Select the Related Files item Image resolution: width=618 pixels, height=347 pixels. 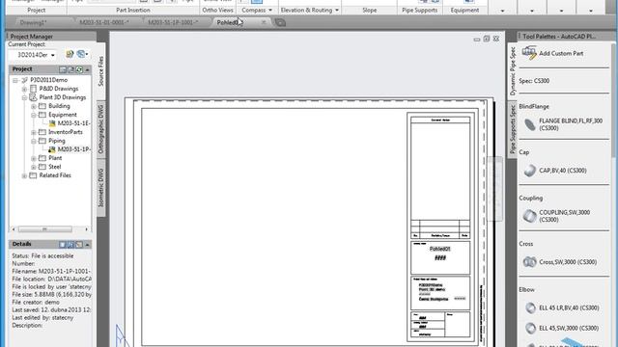50,175
